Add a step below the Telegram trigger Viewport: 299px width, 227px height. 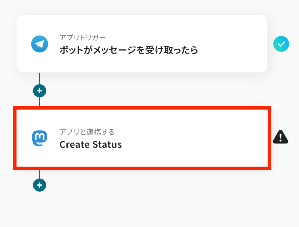[x=40, y=90]
